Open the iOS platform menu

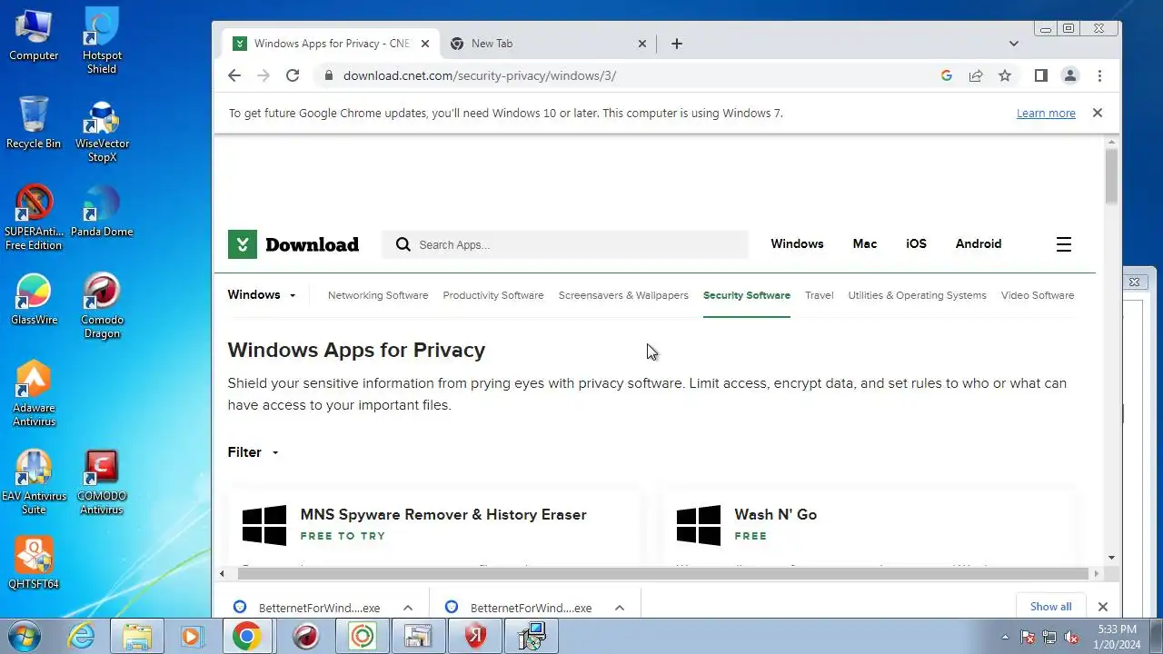pyautogui.click(x=916, y=243)
